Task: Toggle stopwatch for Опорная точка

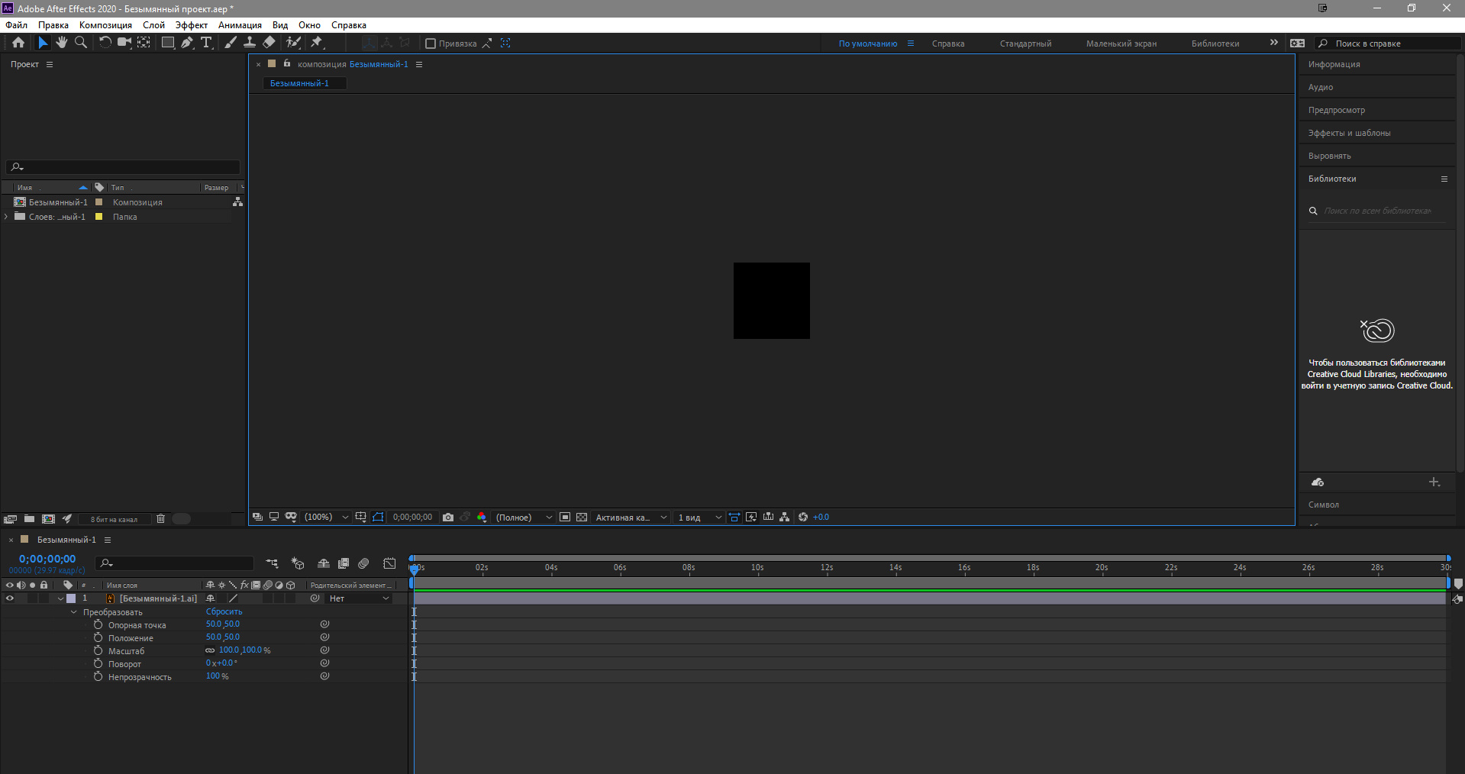Action: (x=98, y=624)
